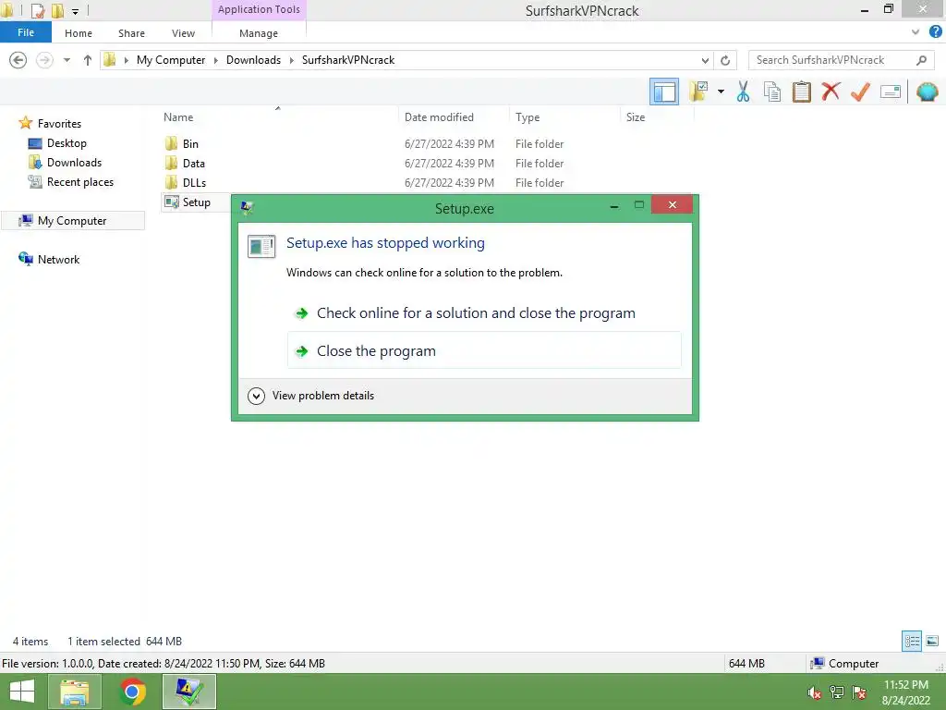Image resolution: width=946 pixels, height=710 pixels.
Task: Click the Rename toolbar icon
Action: (x=890, y=92)
